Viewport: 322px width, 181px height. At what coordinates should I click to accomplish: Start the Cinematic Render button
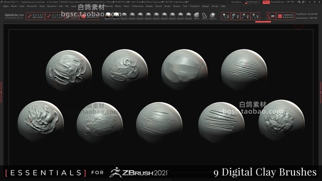286,16
